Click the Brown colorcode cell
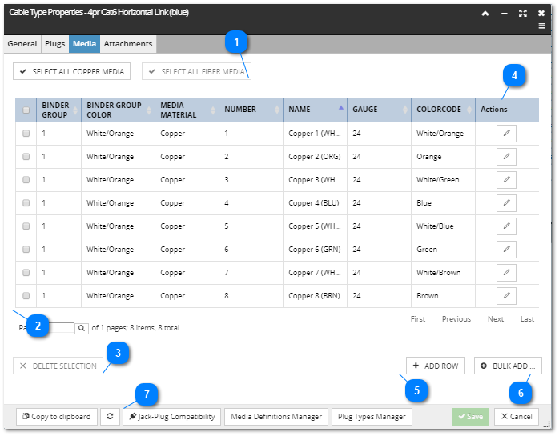Screen dimensions: 559x436 point(443,296)
